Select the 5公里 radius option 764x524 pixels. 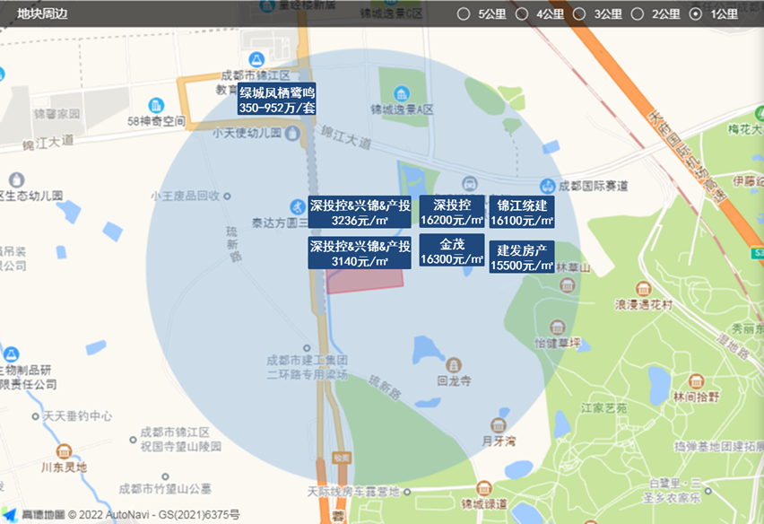coord(464,14)
